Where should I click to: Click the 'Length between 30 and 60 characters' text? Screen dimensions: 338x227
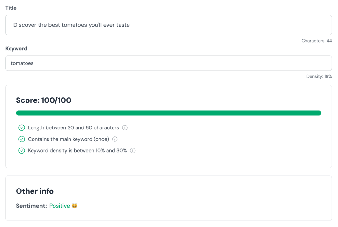pos(73,128)
